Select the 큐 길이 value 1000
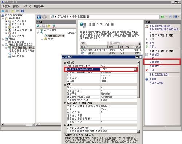The image size is (182, 144). pyautogui.click(x=103, y=81)
